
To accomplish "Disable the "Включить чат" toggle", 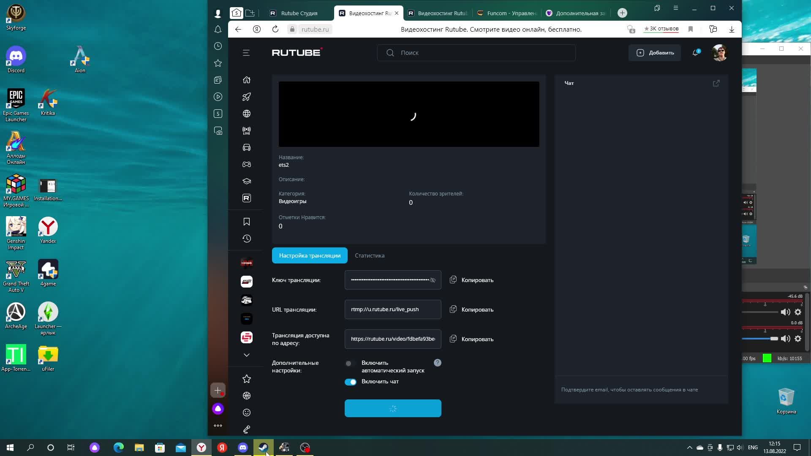I will pos(351,382).
